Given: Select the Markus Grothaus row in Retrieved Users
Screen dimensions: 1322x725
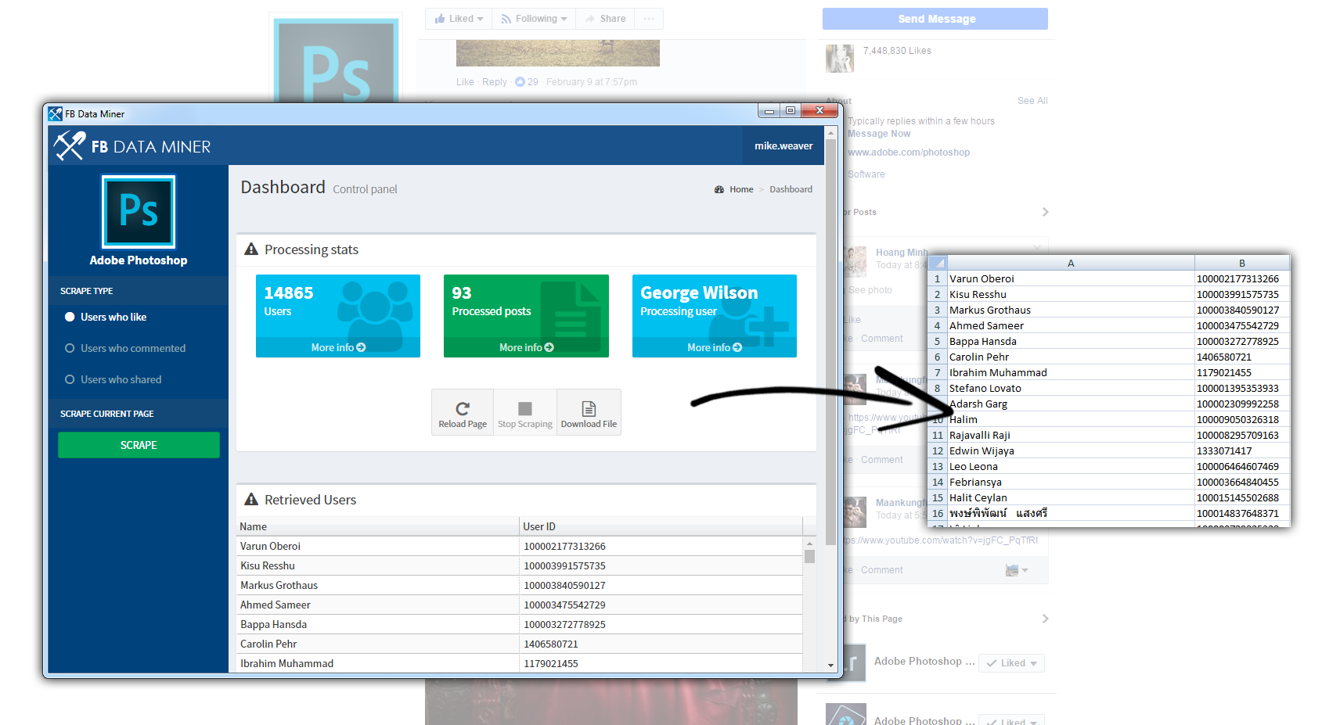Looking at the screenshot, I should tap(520, 585).
